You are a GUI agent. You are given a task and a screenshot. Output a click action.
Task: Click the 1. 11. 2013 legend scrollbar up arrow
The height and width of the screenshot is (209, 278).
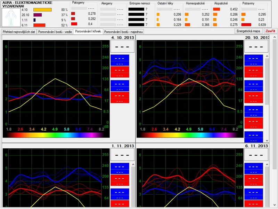(x=133, y=164)
